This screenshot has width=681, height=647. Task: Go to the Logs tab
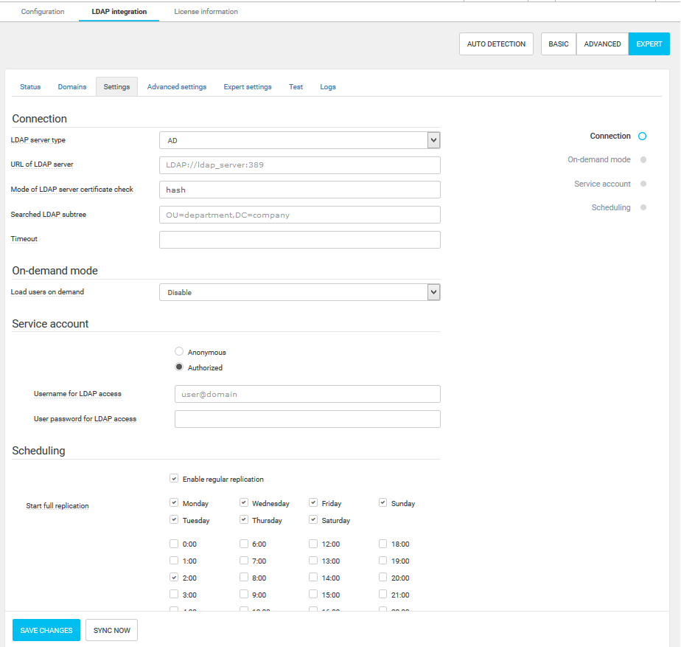click(328, 87)
